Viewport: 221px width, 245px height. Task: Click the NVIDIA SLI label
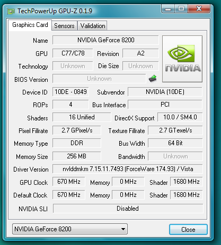point(33,209)
